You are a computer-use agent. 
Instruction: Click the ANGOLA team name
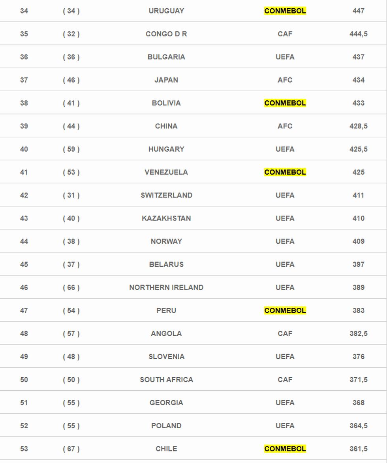[166, 333]
